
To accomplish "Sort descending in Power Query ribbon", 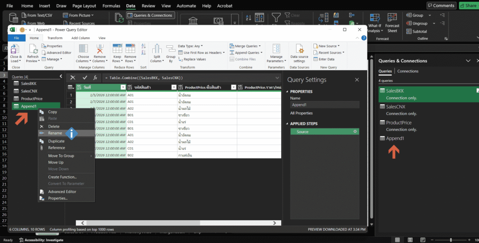I will tap(144, 52).
